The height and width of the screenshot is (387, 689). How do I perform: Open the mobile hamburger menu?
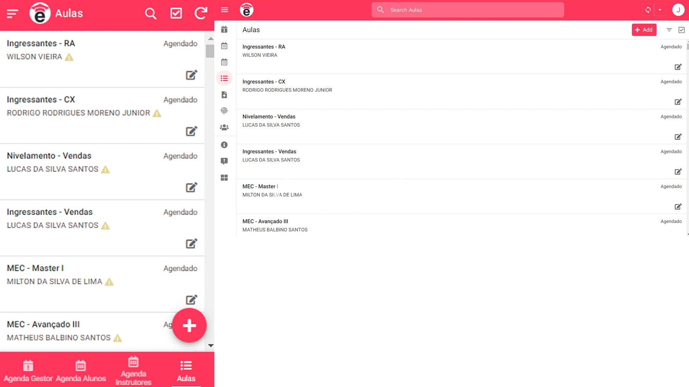[x=12, y=14]
